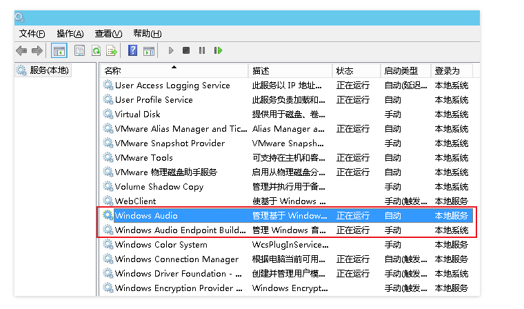524x309 pixels.
Task: Click the gear icon of Windows Color System
Action: tap(108, 244)
